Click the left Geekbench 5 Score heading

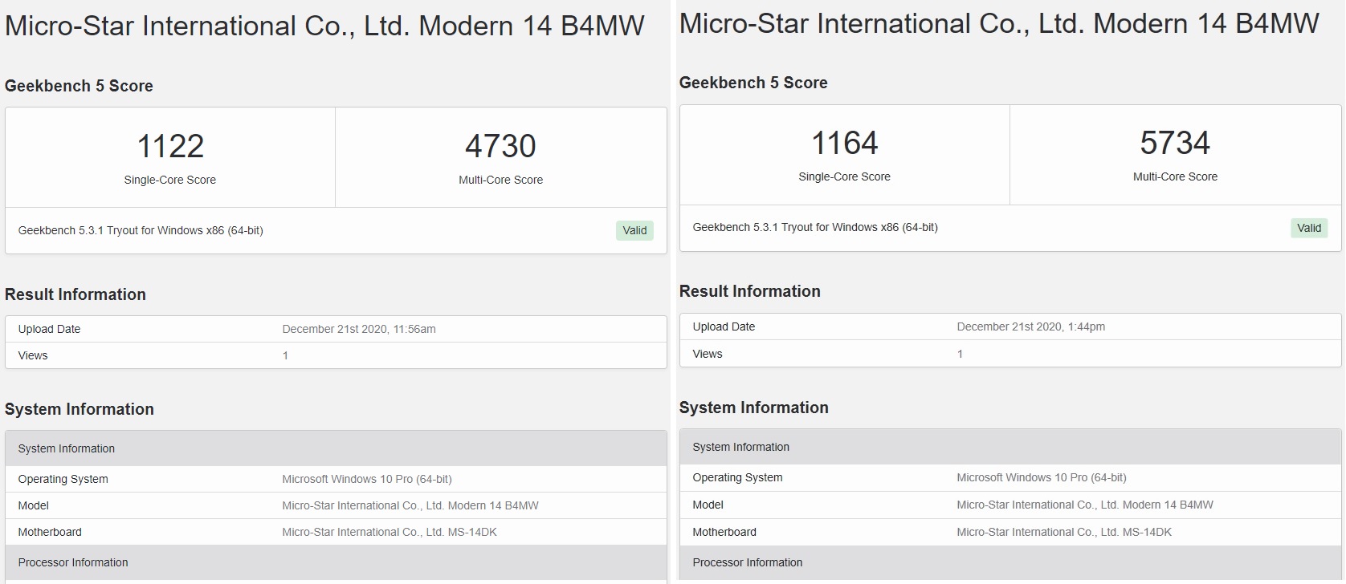coord(79,86)
